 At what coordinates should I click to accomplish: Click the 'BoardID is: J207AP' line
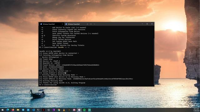tap(49, 63)
